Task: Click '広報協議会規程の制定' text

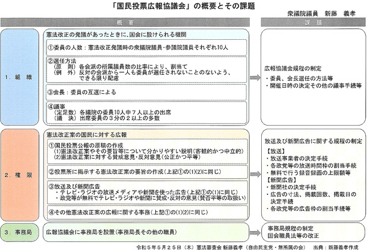Action: [x=293, y=69]
